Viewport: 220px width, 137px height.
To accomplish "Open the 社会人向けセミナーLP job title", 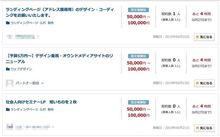I will (x=41, y=102).
